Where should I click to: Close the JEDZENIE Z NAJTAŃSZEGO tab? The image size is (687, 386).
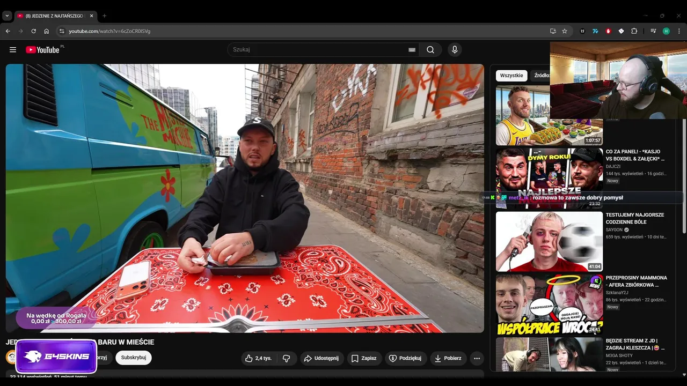pyautogui.click(x=91, y=16)
